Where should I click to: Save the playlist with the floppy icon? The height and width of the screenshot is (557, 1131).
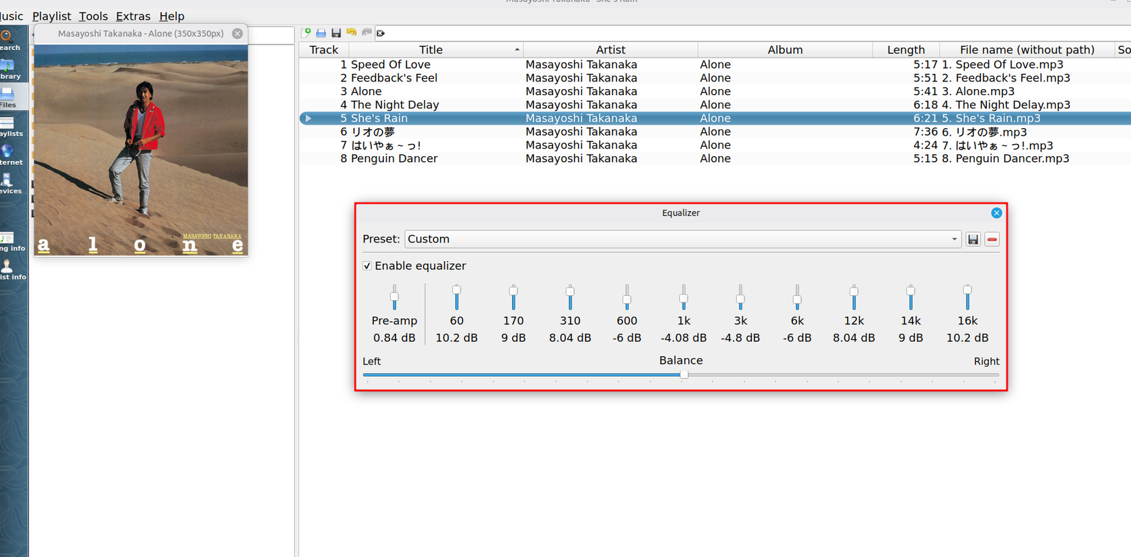pos(337,33)
